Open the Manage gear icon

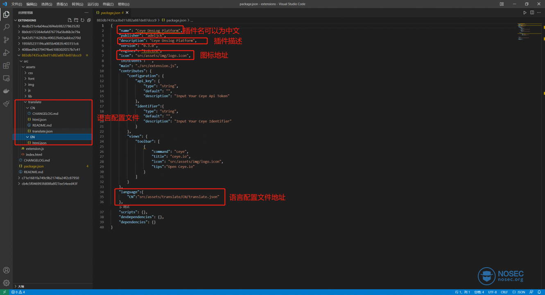[6, 283]
